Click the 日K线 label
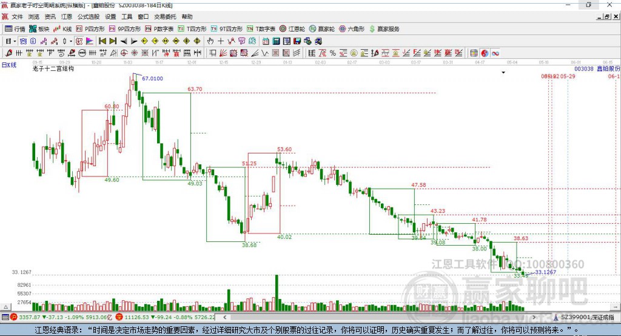621x336 pixels. click(9, 65)
